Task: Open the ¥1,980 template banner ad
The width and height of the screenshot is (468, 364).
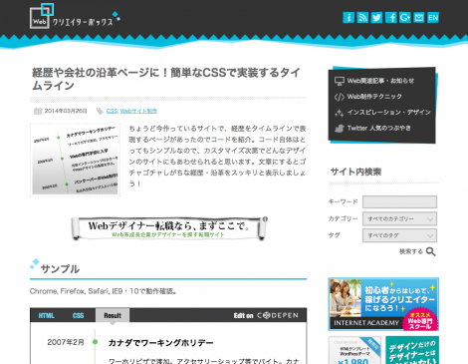Action: (354, 350)
